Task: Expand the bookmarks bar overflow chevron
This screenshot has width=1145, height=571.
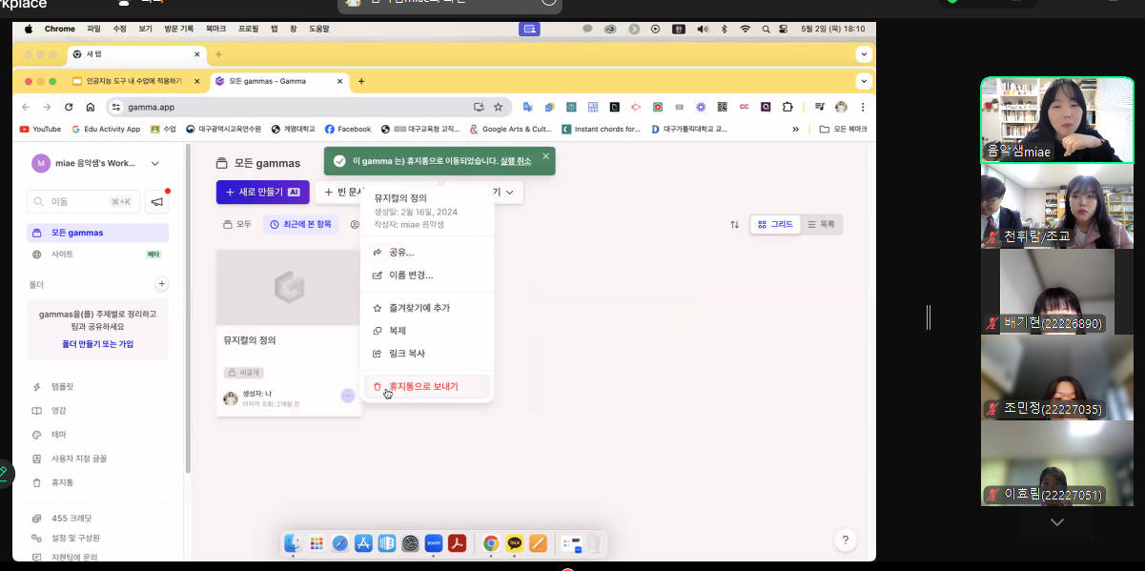Action: (795, 129)
